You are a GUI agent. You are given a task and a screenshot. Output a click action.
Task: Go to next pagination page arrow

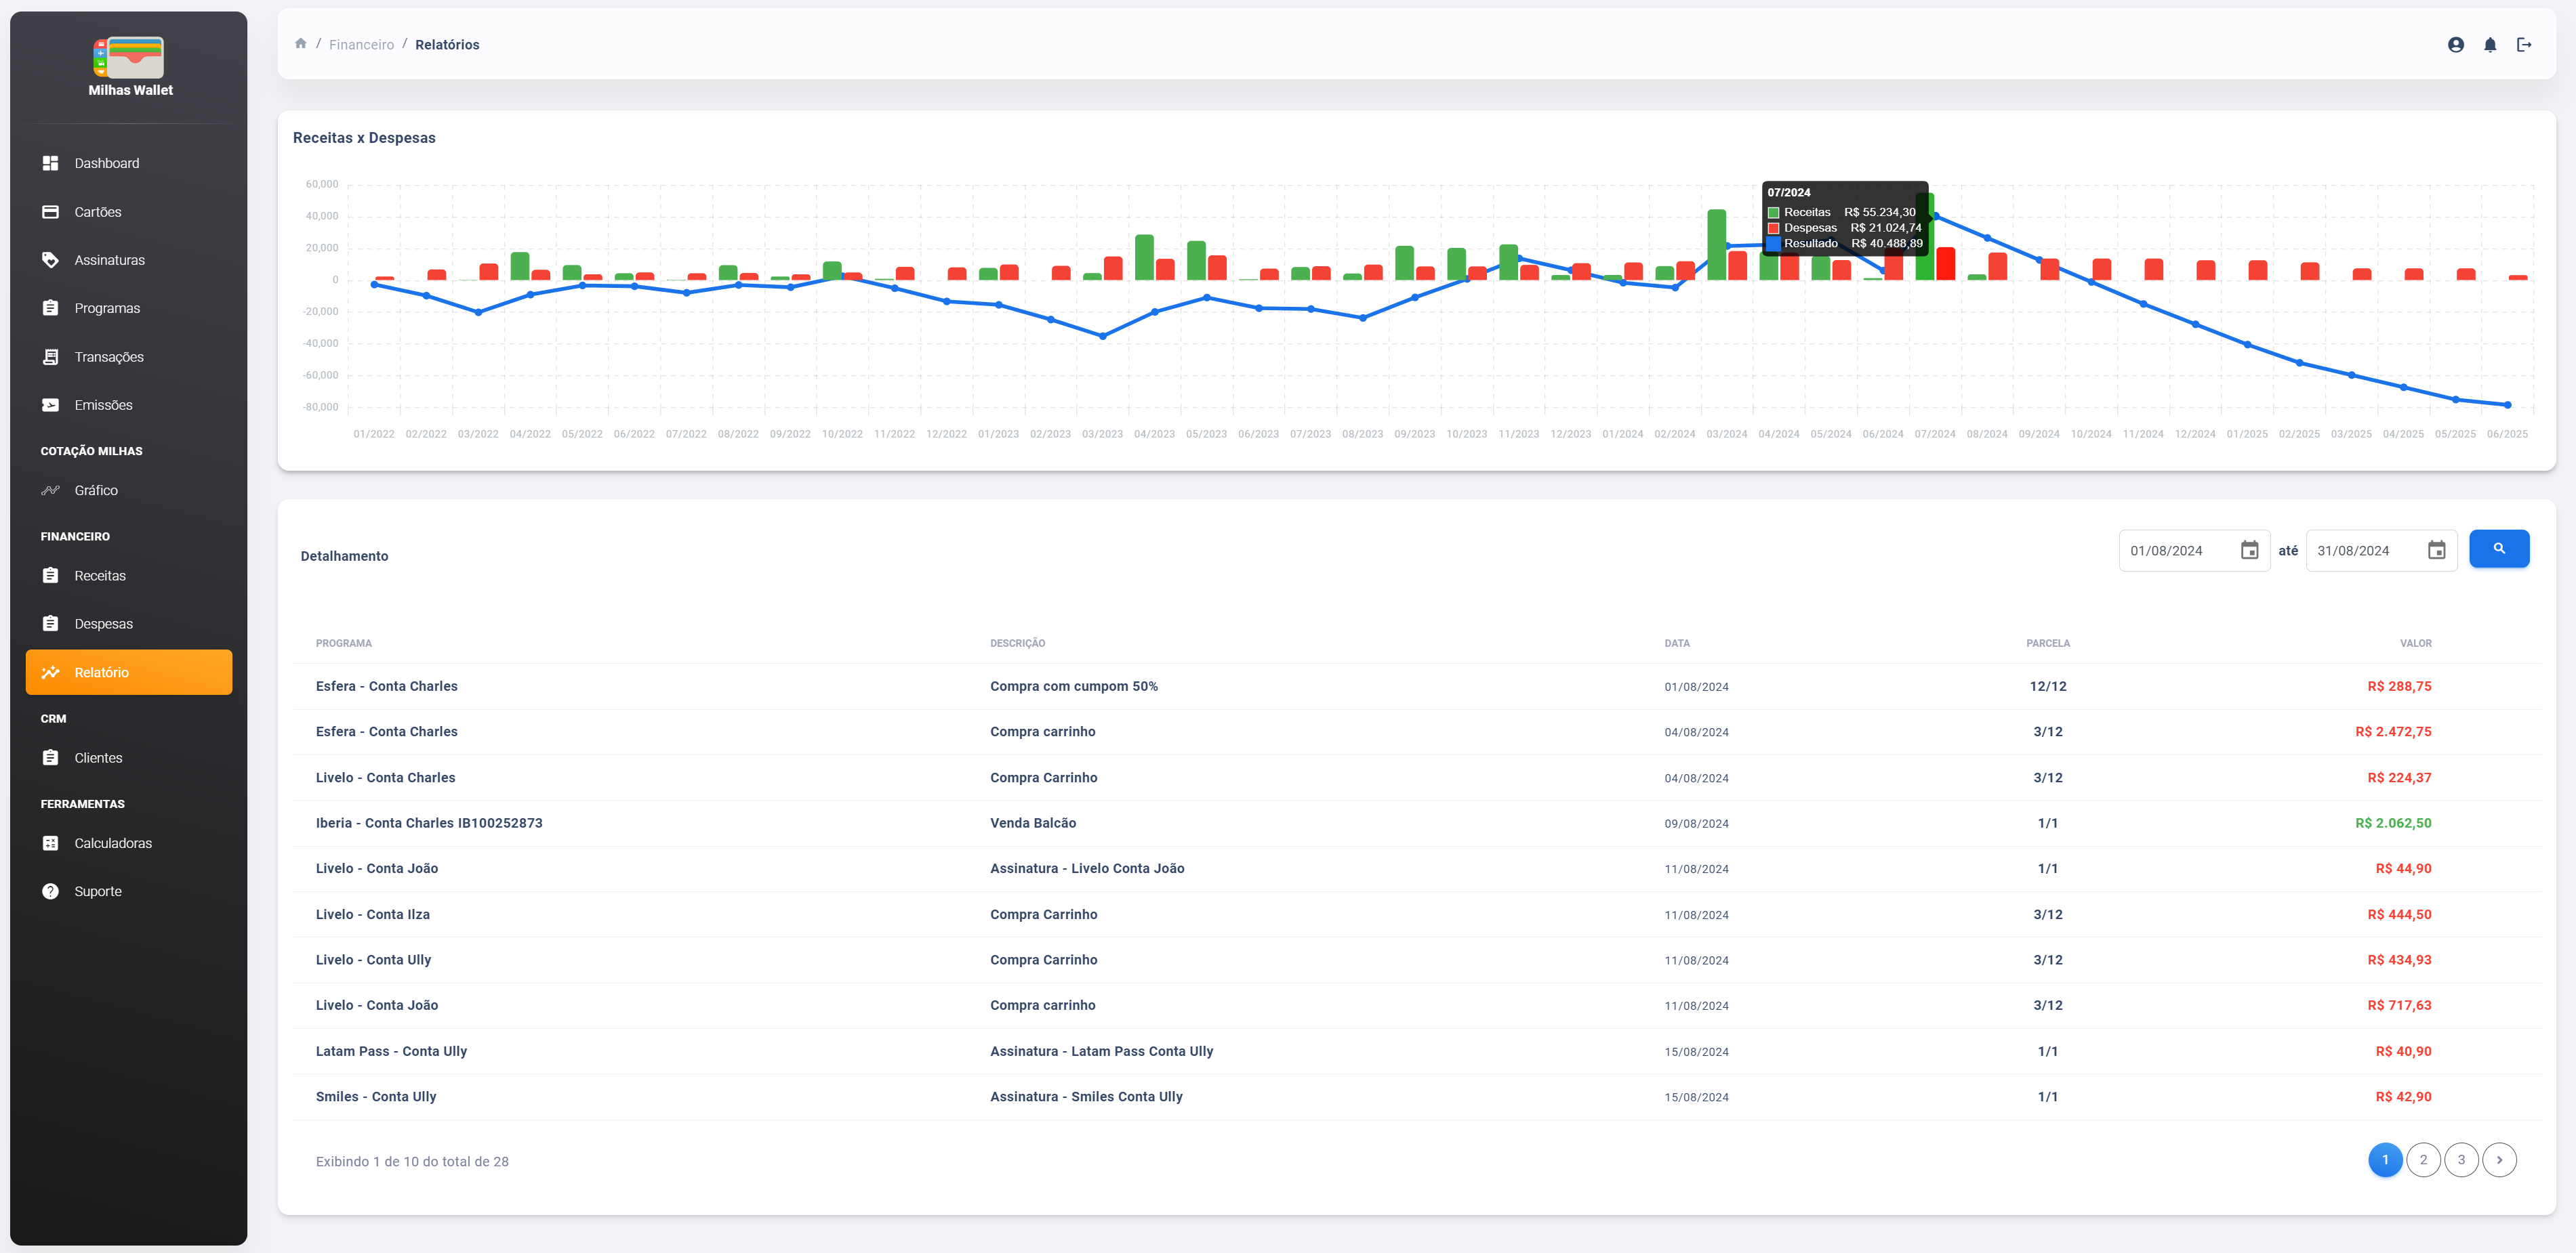2499,1160
